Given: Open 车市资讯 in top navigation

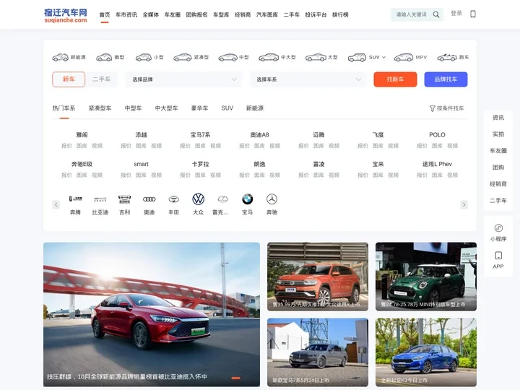Looking at the screenshot, I should click(x=126, y=14).
